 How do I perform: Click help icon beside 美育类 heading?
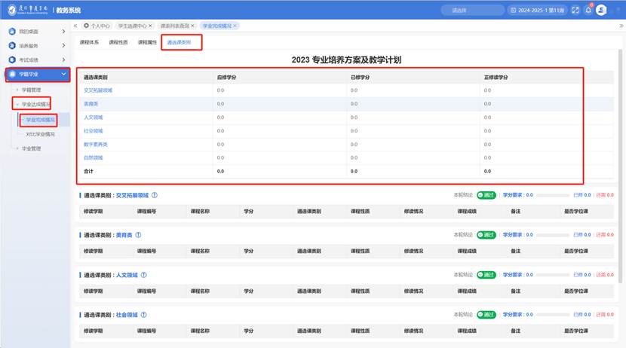138,234
